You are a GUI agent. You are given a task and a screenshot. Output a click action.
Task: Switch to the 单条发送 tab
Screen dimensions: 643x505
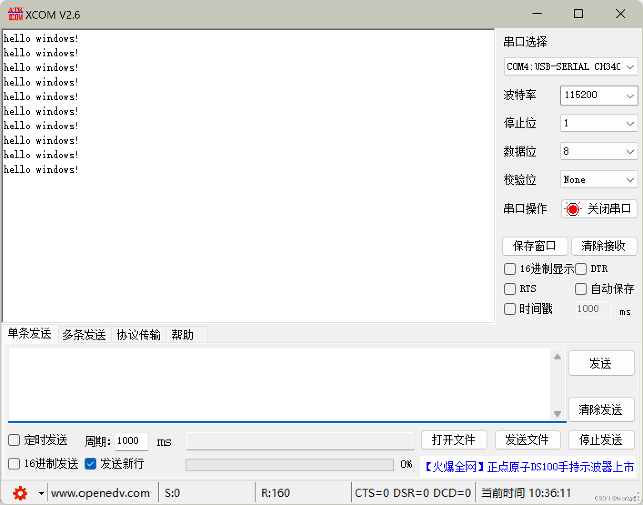tap(30, 333)
